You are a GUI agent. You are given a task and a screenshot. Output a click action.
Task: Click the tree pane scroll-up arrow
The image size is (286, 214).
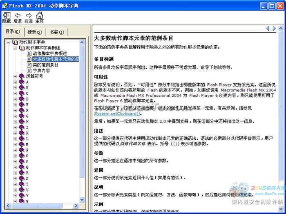[x=82, y=42]
